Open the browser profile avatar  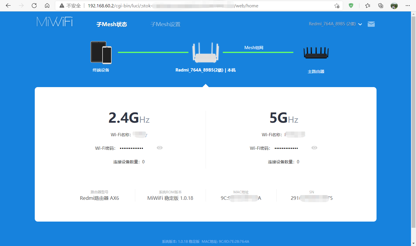pos(394,5)
